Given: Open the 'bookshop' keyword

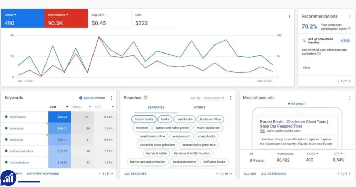Looking at the screenshot, I should tap(16, 140).
